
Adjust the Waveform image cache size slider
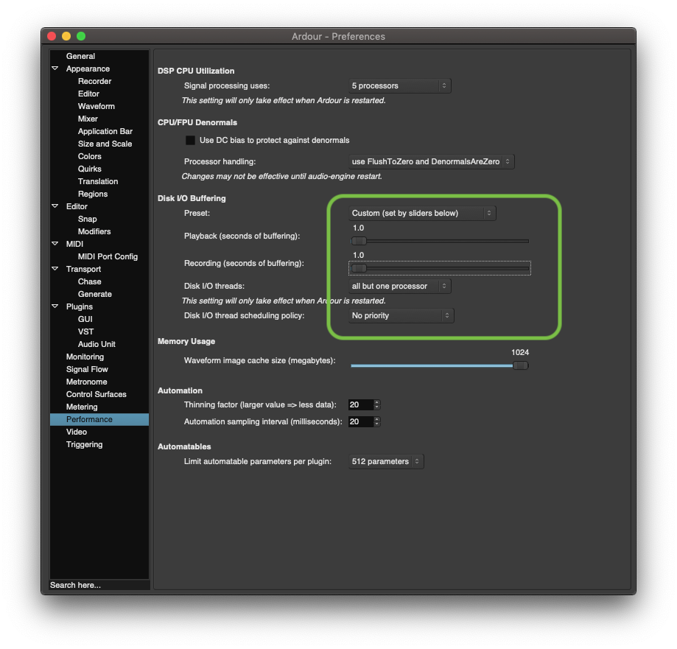[439, 365]
